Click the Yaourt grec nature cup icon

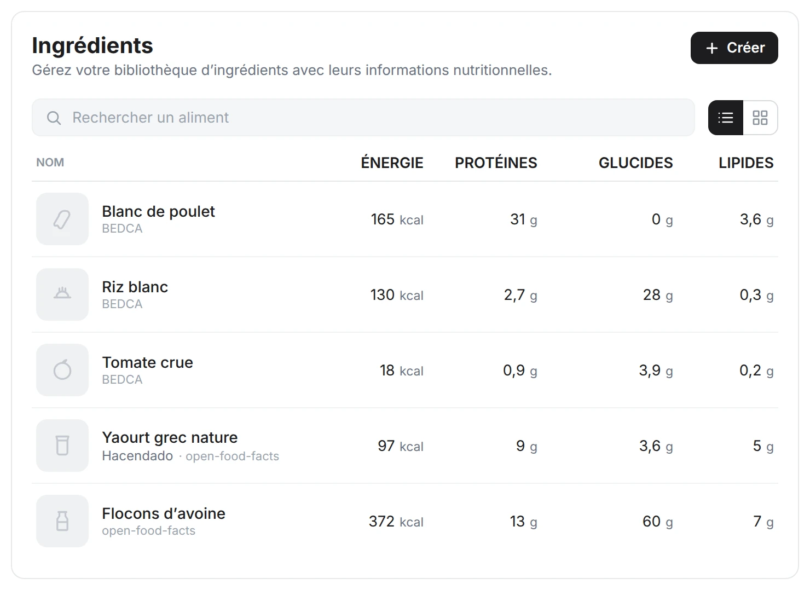coord(62,446)
